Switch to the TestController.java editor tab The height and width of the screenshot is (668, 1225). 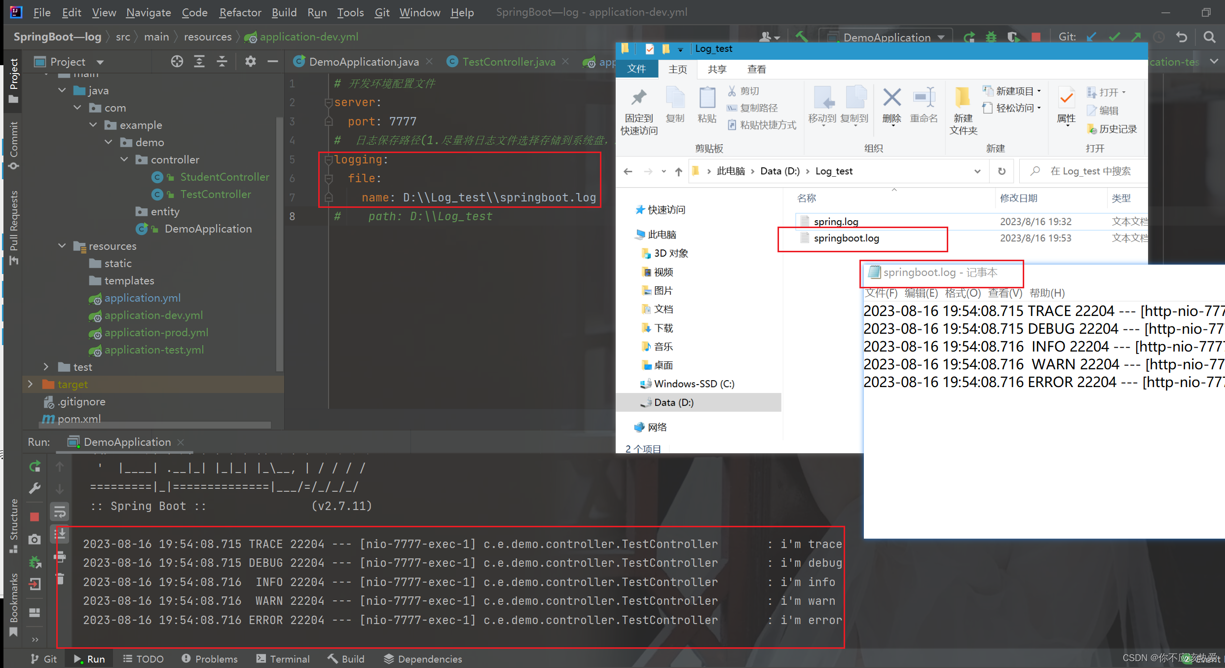click(x=508, y=62)
